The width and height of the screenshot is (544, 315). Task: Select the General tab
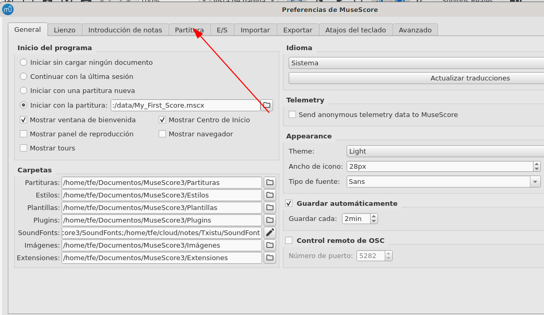pyautogui.click(x=27, y=30)
